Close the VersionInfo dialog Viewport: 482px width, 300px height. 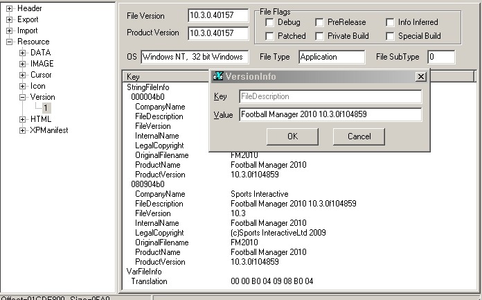(x=420, y=77)
